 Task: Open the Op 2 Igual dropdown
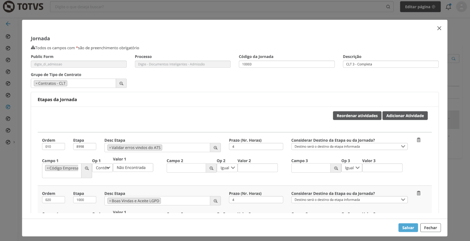click(227, 168)
